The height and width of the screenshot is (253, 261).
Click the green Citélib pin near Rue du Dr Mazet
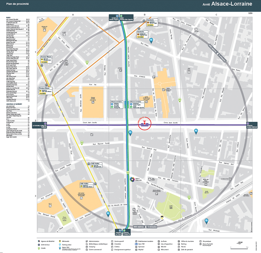[x=87, y=62]
